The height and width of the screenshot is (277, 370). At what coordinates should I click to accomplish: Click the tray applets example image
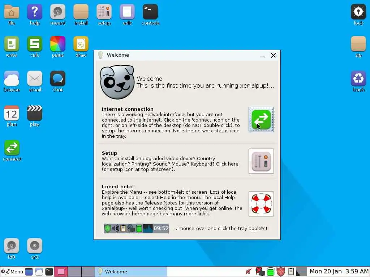[136, 228]
